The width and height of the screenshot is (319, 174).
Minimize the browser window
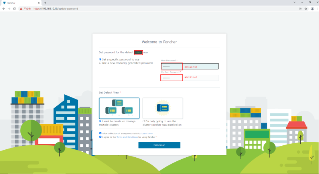click(302, 2)
